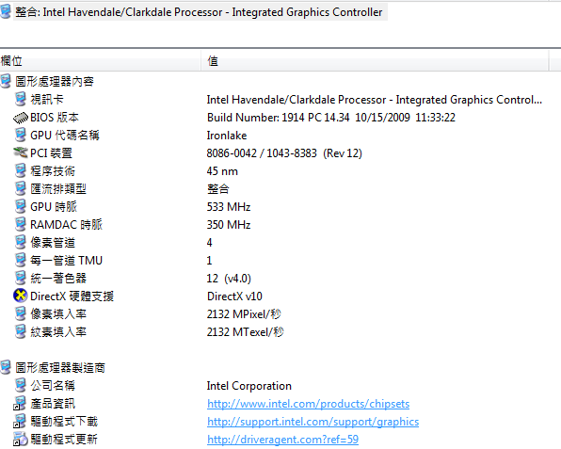Open the driveragent.com?ref=59 link
The width and height of the screenshot is (561, 449).
tap(282, 440)
